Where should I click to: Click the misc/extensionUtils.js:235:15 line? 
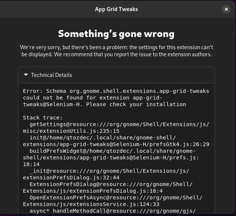[x=71, y=131]
